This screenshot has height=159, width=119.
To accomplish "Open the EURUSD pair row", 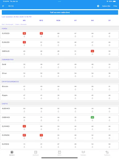I will (59, 44).
